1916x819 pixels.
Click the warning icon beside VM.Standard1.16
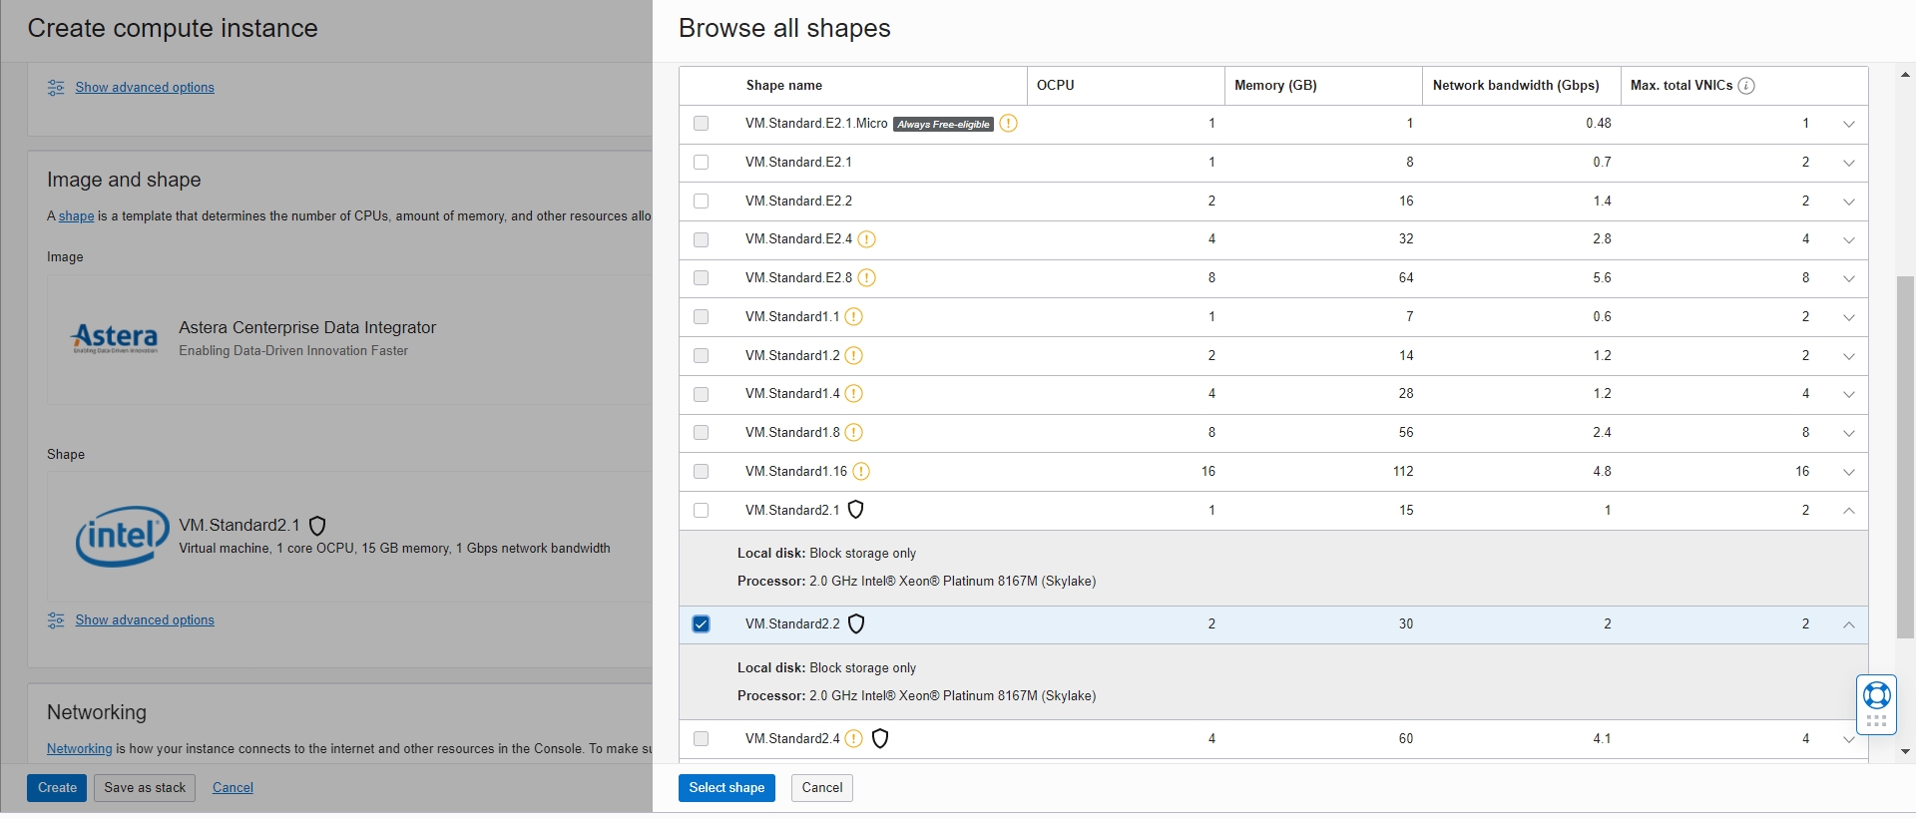861,472
